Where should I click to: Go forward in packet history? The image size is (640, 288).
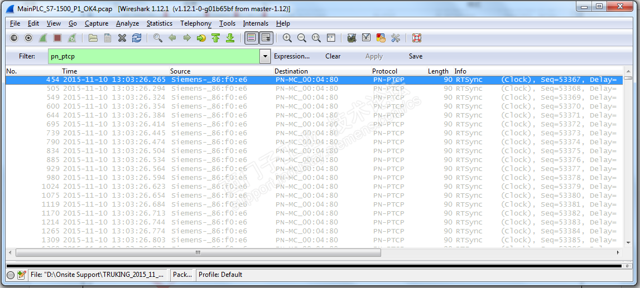click(x=187, y=38)
